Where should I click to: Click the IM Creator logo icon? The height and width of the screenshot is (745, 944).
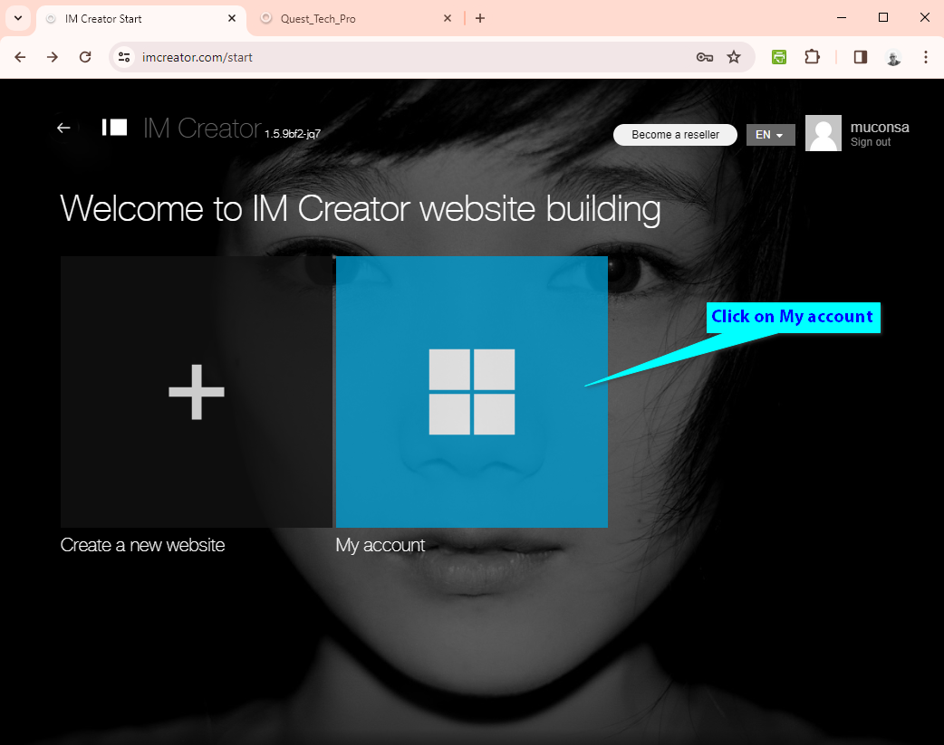(114, 128)
